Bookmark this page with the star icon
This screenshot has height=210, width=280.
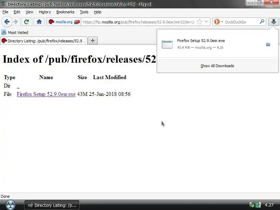point(199,22)
